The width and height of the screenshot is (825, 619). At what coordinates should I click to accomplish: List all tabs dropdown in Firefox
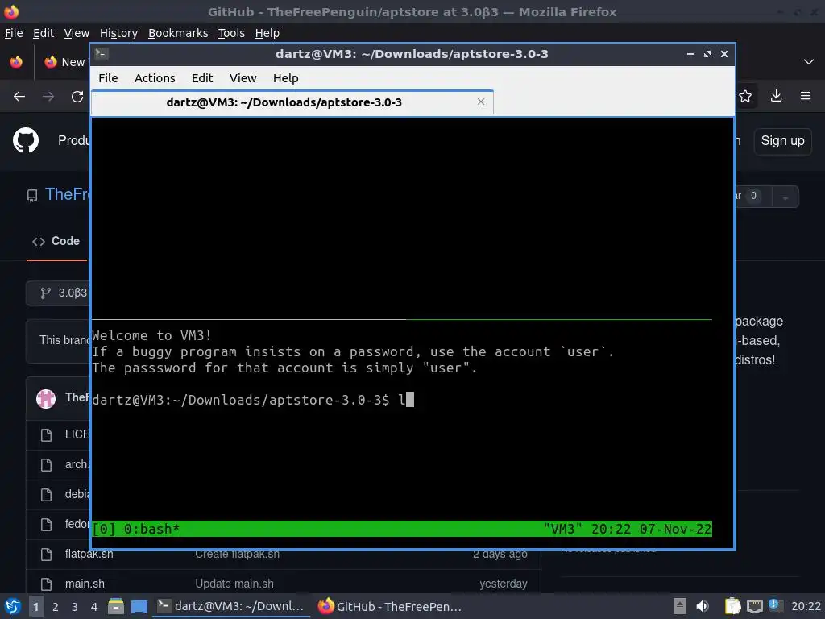tap(809, 61)
